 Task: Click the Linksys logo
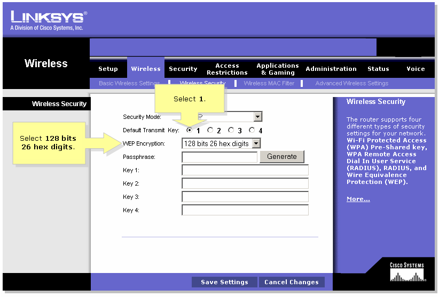coord(49,21)
